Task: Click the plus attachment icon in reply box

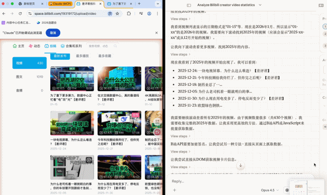Action: point(174,190)
